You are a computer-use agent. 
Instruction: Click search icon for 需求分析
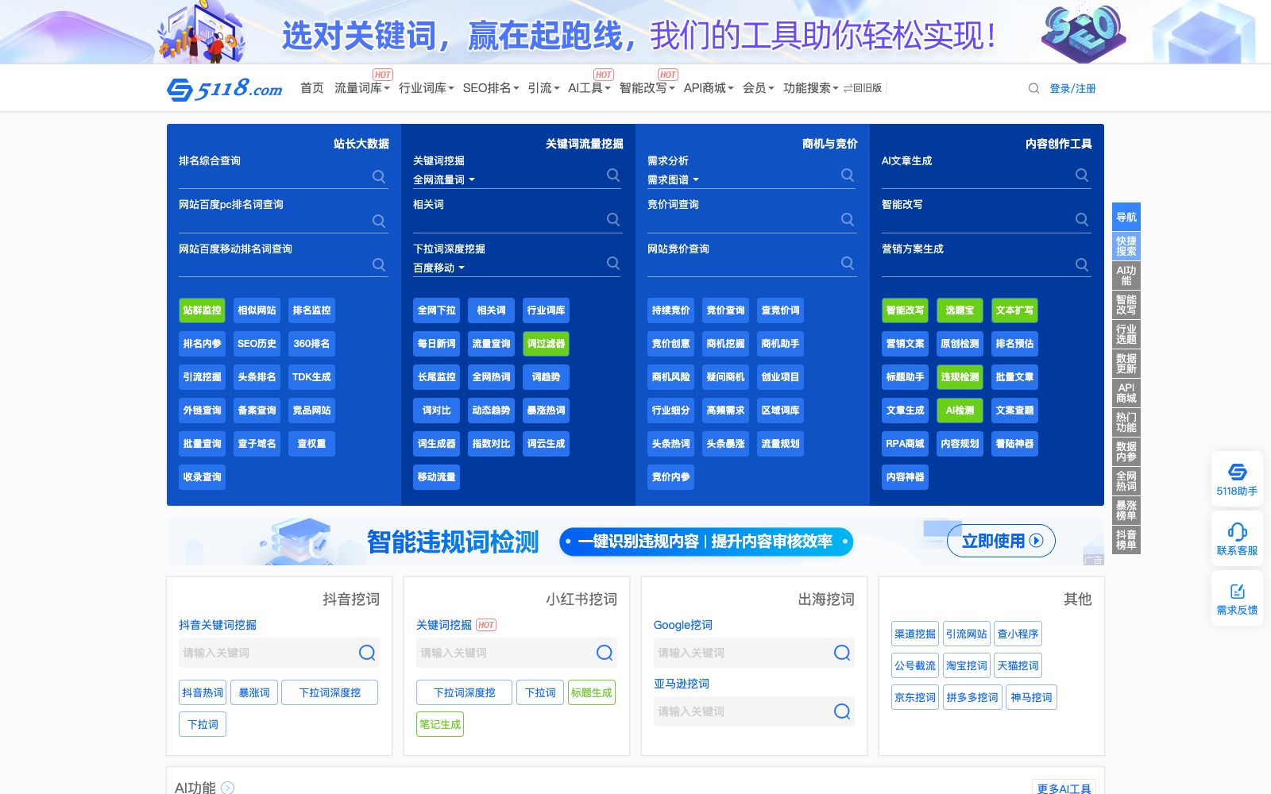(848, 175)
